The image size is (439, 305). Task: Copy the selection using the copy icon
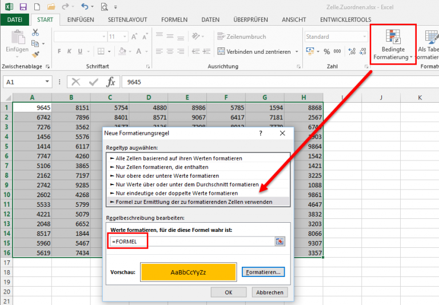tap(35, 43)
